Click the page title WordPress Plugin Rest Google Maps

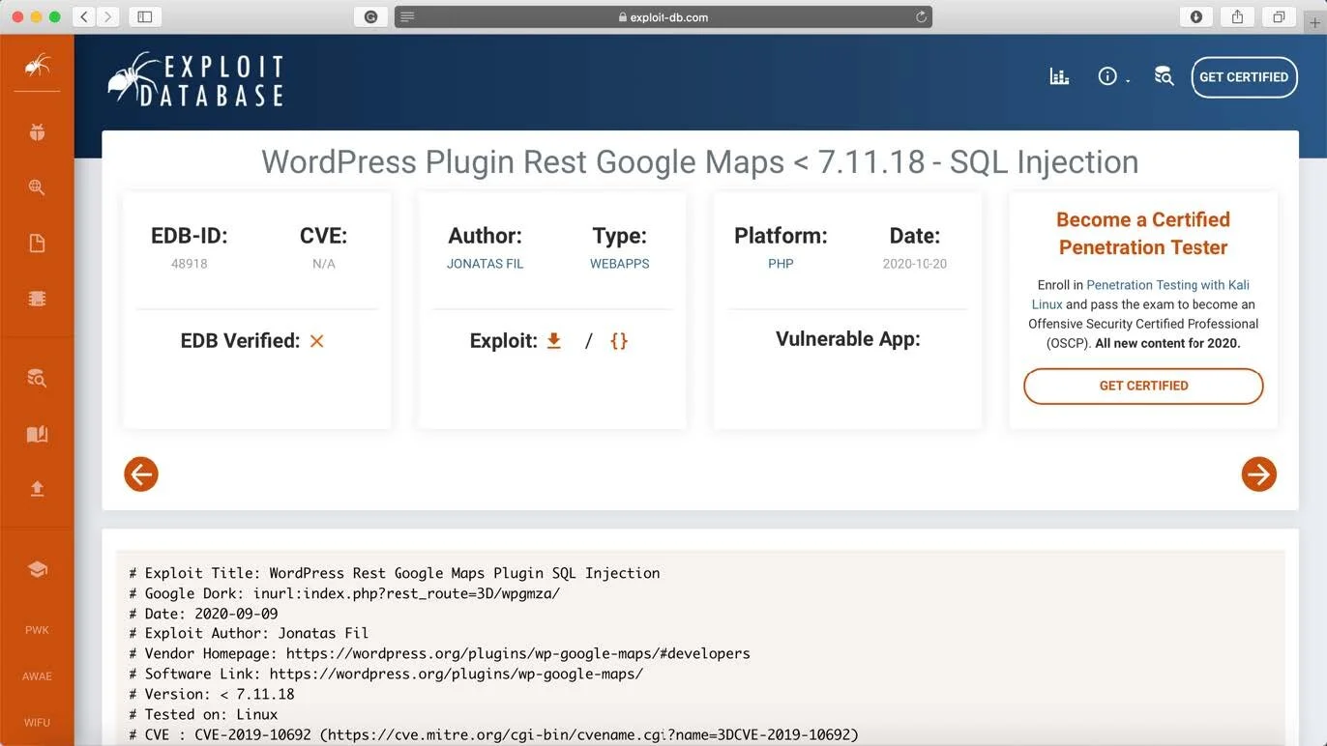click(700, 161)
